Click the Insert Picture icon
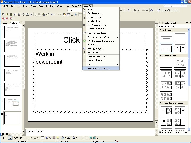 pyautogui.click(x=58, y=138)
